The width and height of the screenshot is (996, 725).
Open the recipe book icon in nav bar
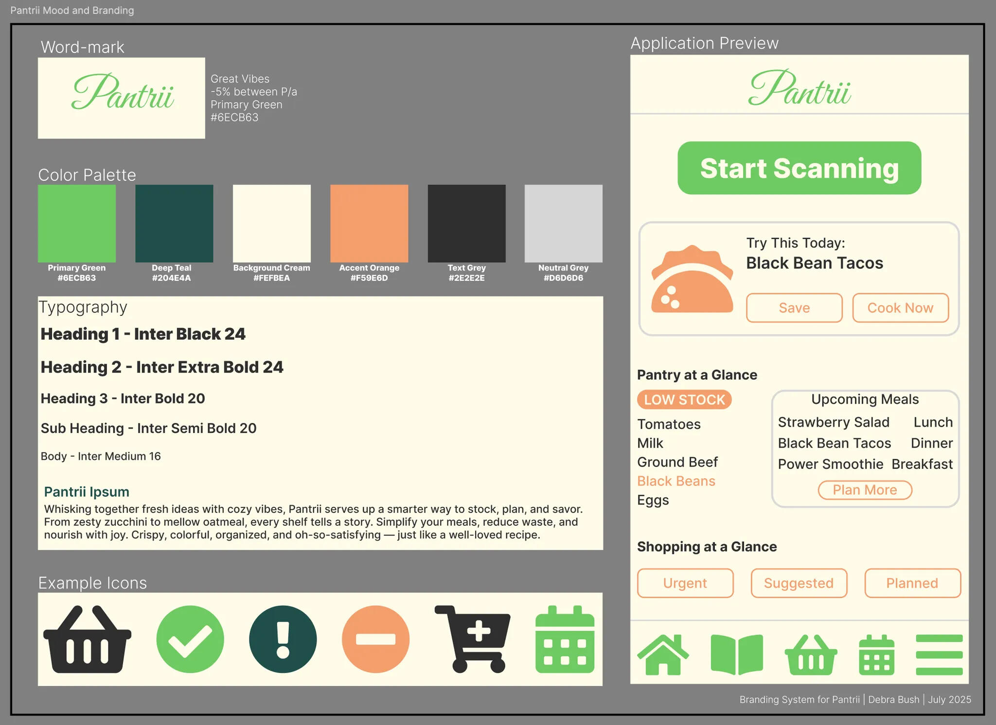tap(736, 655)
